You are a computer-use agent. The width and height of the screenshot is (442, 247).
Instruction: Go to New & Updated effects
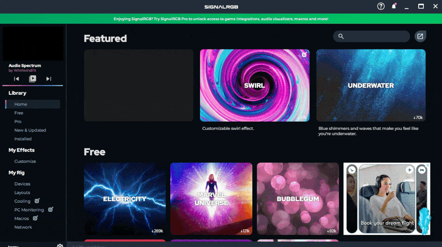click(x=30, y=130)
